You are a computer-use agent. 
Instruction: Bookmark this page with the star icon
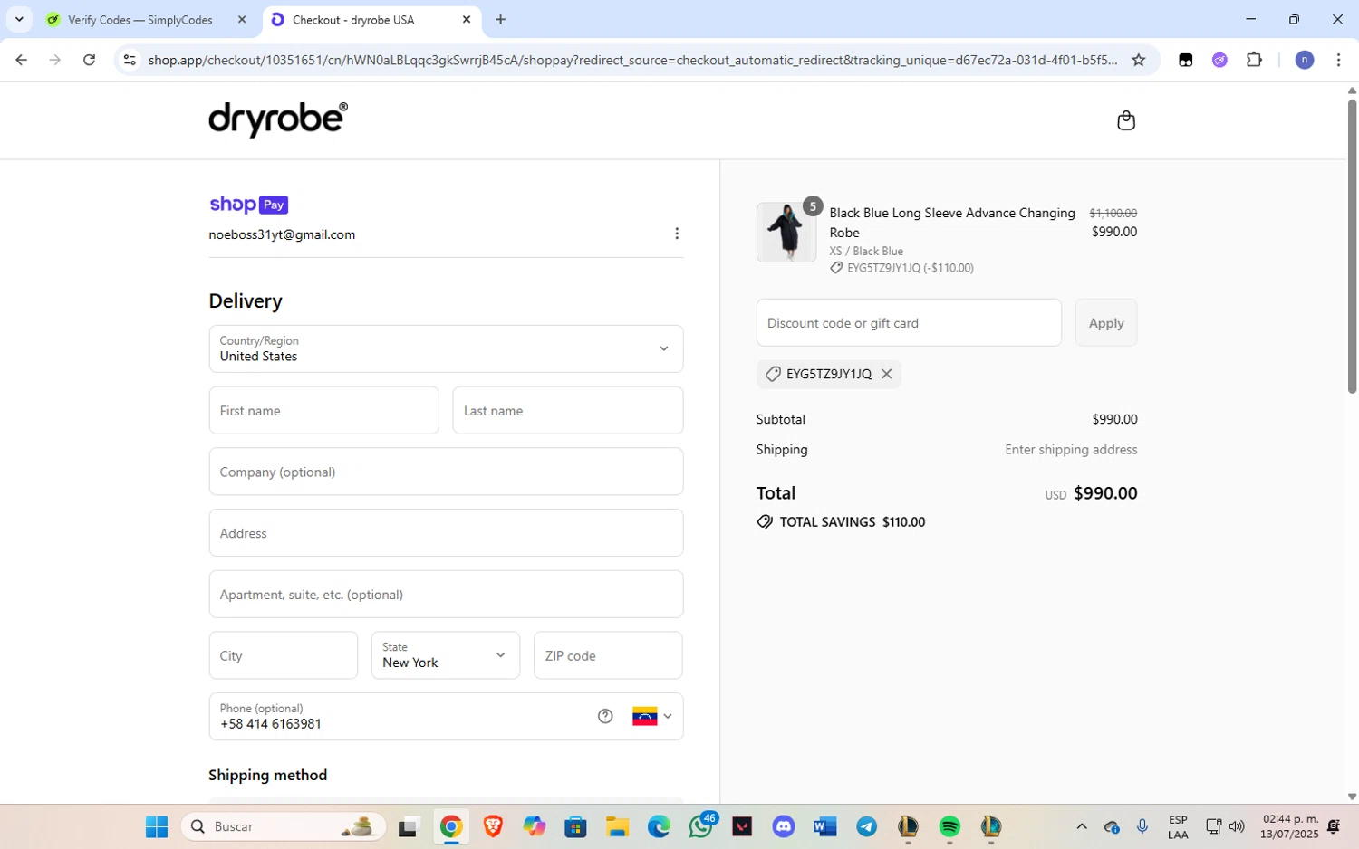[1139, 60]
